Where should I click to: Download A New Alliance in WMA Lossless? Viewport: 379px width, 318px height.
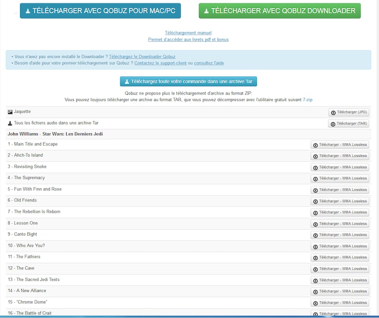340,292
